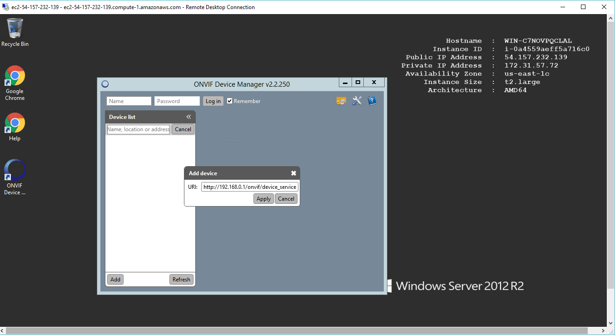Open the help manual book icon

point(372,101)
